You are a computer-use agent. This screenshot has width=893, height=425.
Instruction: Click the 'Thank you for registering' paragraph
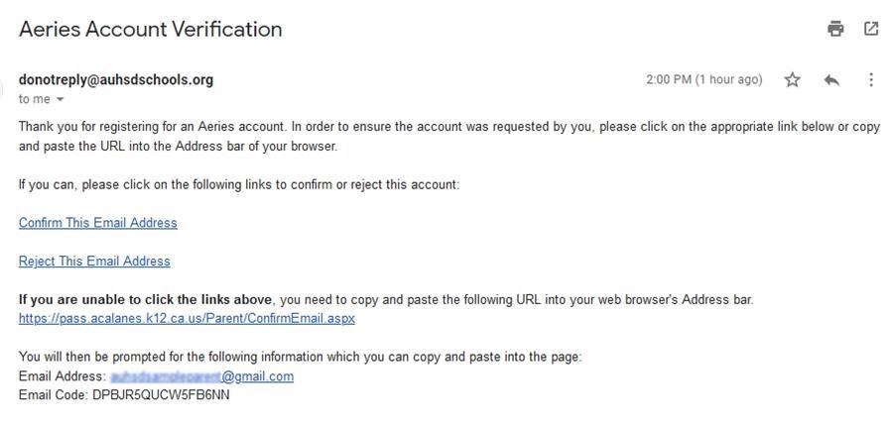[x=449, y=137]
